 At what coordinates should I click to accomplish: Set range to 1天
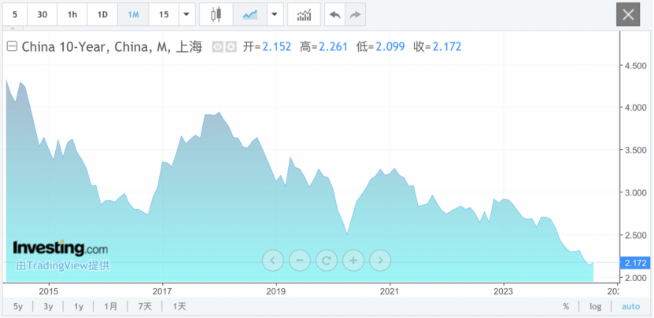point(179,307)
